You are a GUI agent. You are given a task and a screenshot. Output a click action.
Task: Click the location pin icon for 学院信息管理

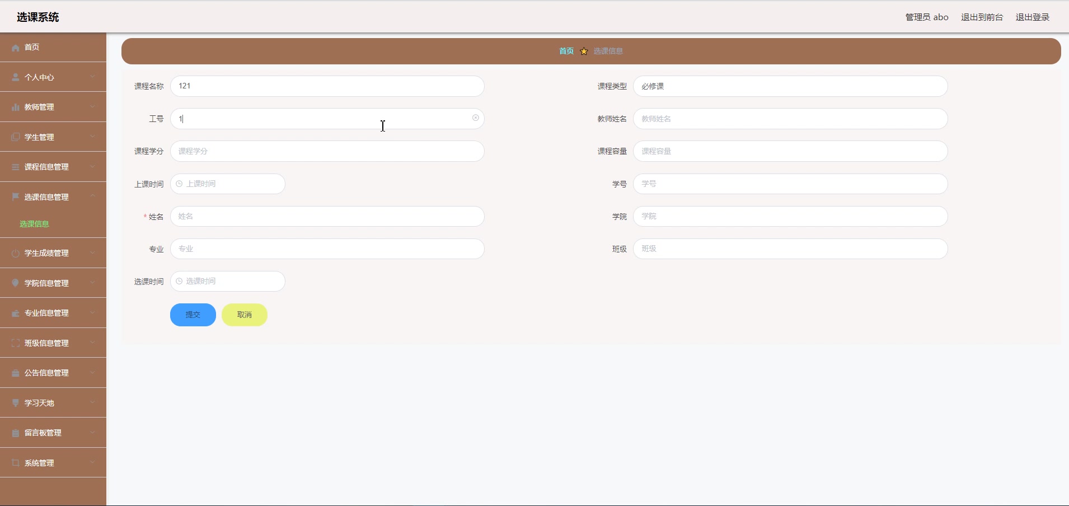pyautogui.click(x=14, y=283)
